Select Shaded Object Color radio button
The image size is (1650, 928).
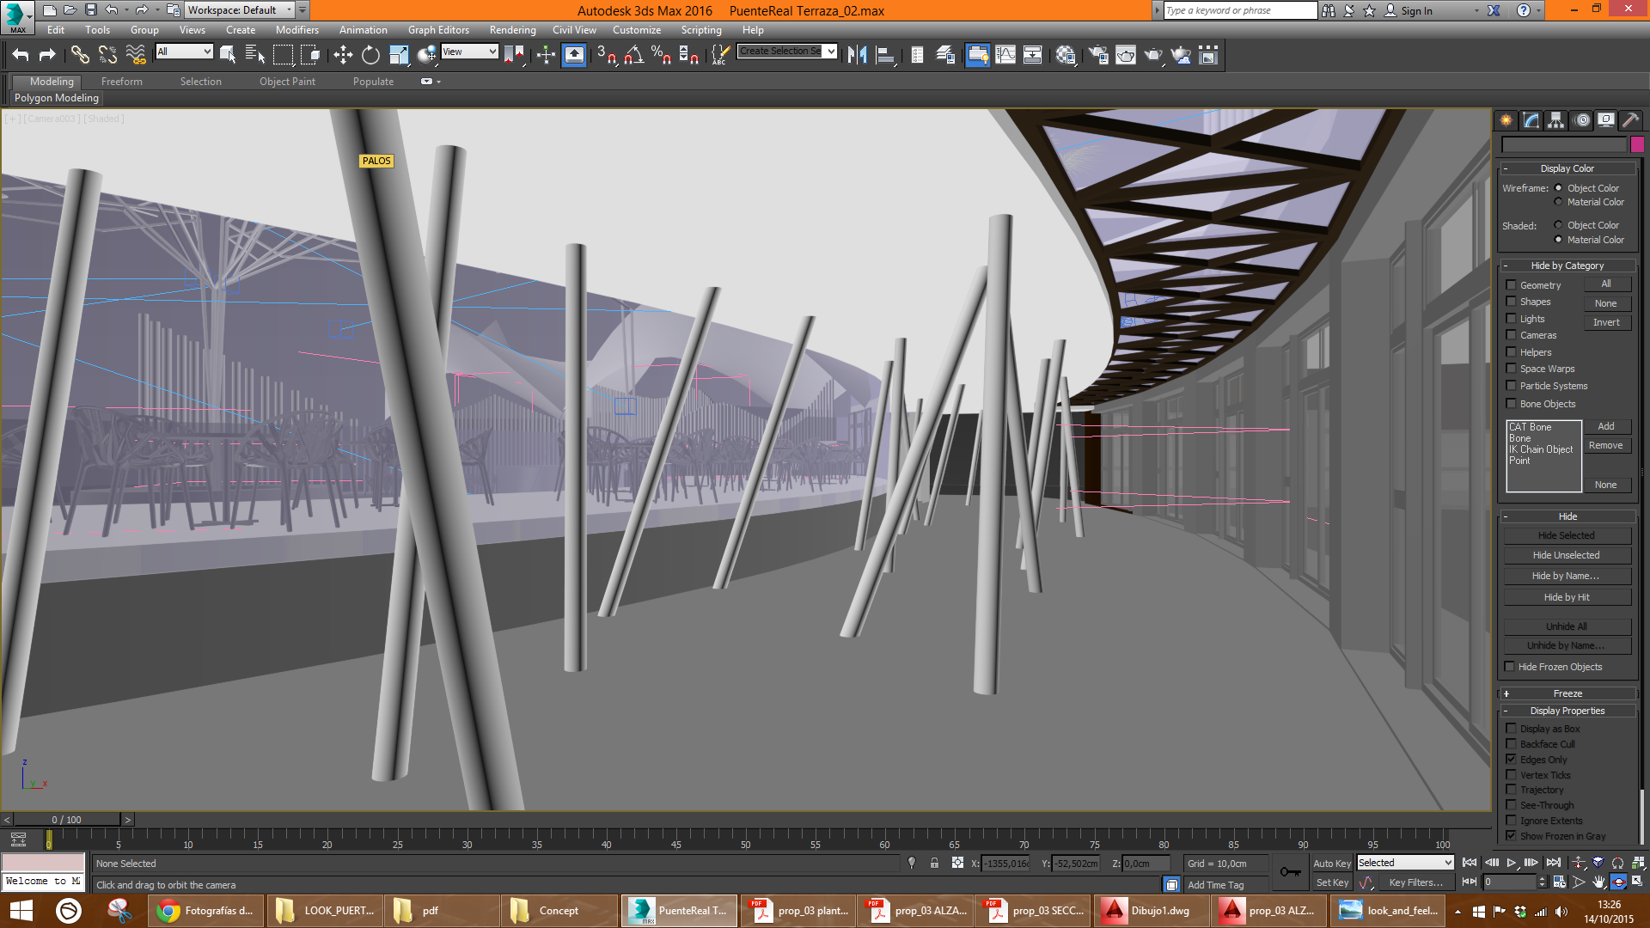(x=1558, y=225)
